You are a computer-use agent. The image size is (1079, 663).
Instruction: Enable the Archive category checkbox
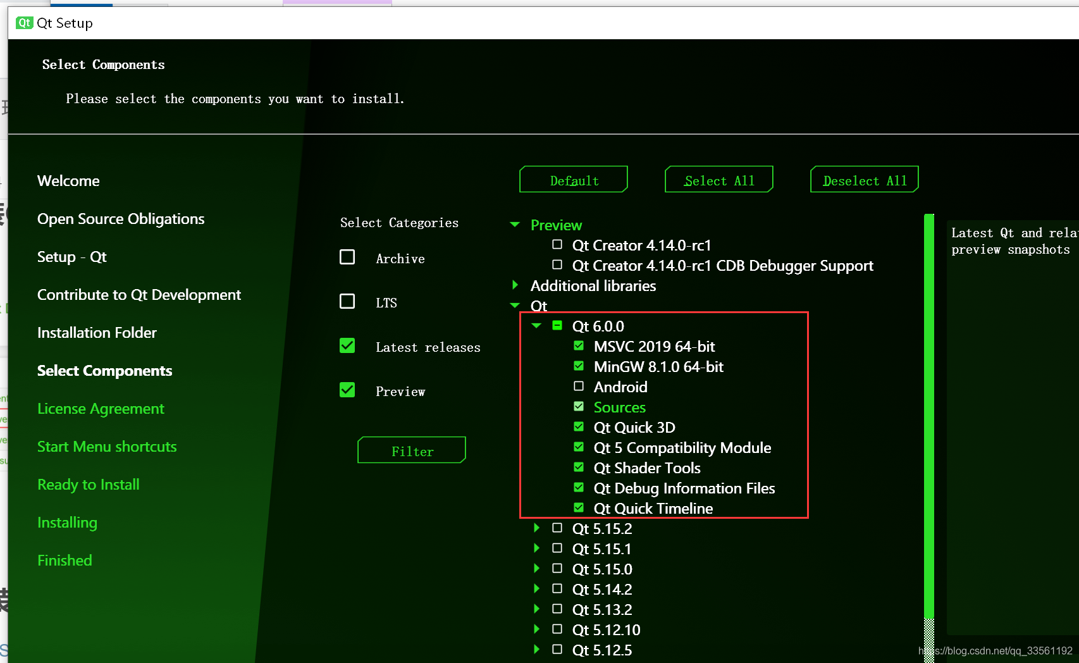347,257
